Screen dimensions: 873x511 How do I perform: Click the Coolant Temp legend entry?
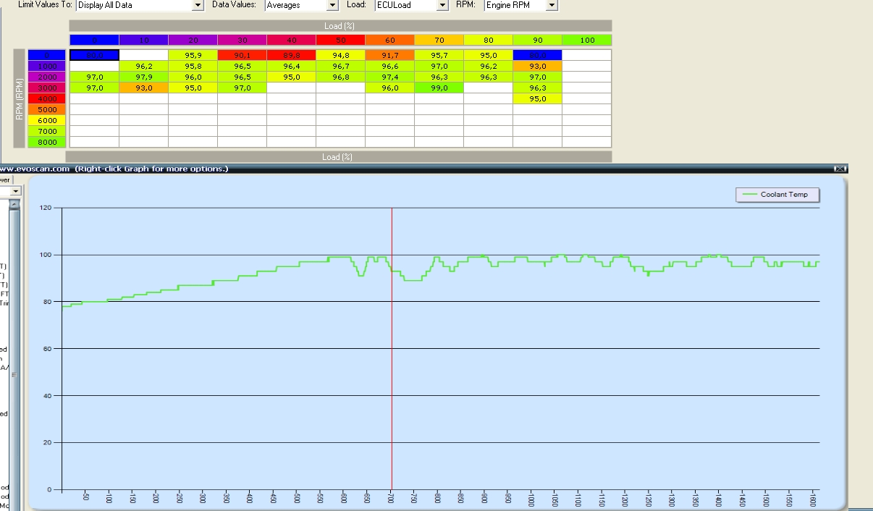click(777, 195)
